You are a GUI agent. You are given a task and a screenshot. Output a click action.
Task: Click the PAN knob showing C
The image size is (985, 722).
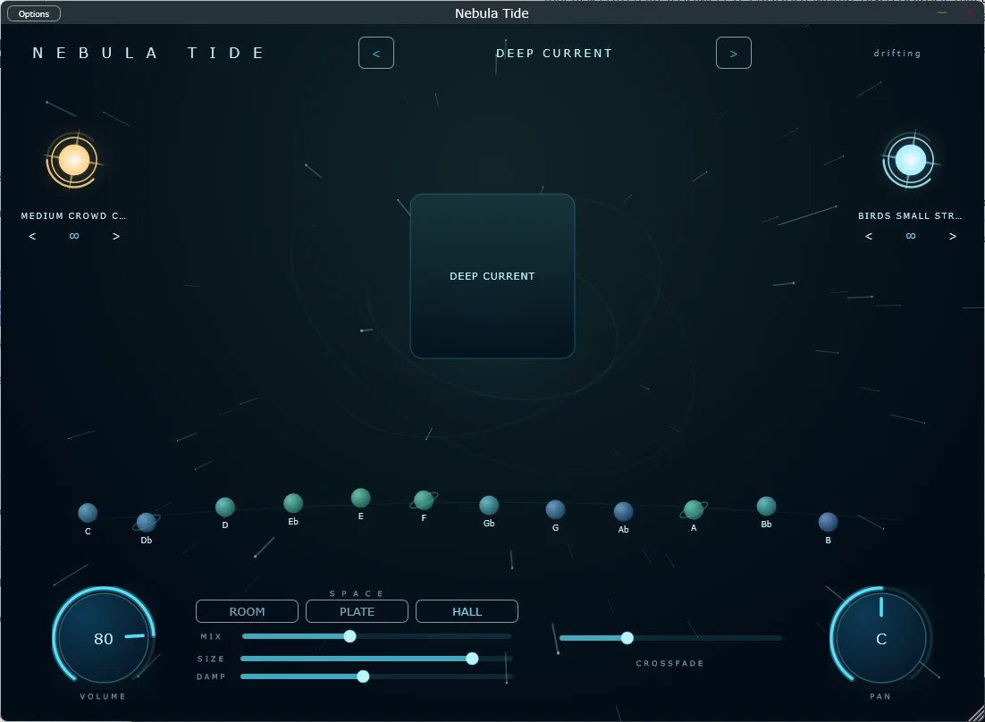pos(881,637)
